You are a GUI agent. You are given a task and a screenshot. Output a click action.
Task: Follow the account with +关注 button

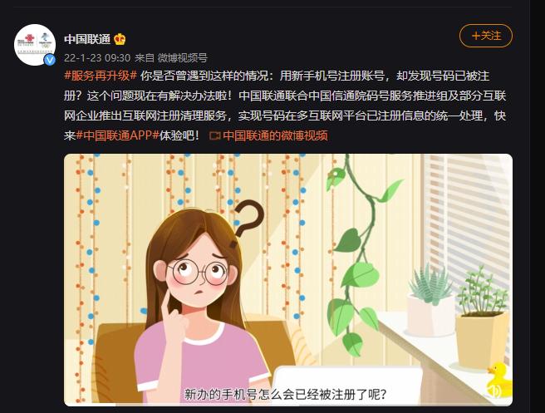coord(486,36)
